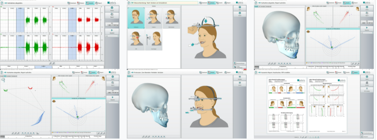377x140 pixels.
Task: Click Anhalten button in Protrusion measurement window
Action: coord(240,78)
